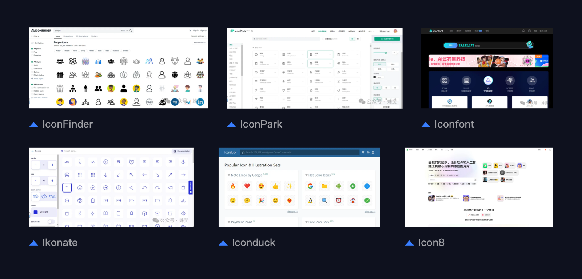Select the LOTTIE category in Iconfont
This screenshot has height=279, width=582.
(510, 83)
